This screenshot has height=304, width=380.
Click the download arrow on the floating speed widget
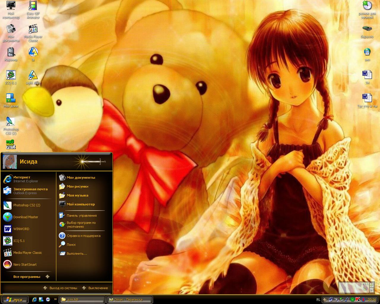click(372, 285)
